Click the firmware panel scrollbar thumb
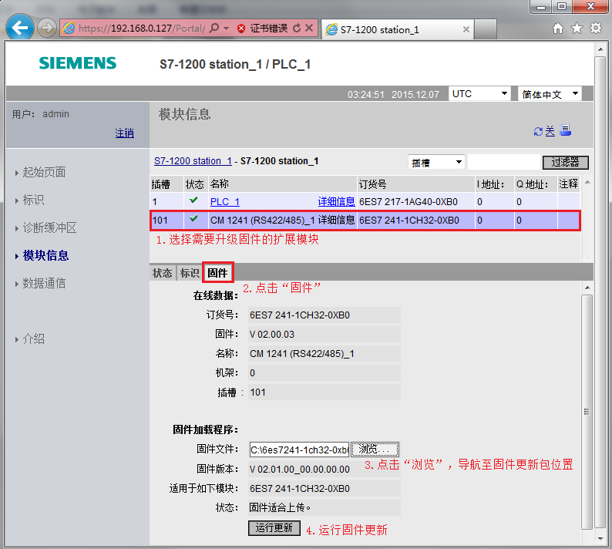 click(x=587, y=412)
